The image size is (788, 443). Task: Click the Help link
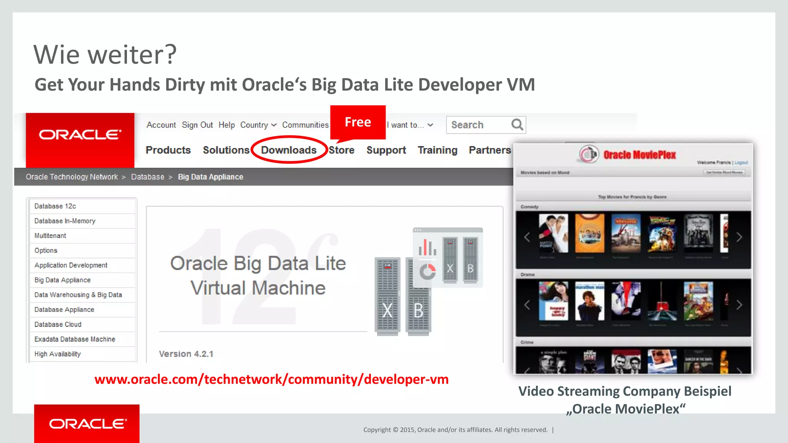point(227,125)
